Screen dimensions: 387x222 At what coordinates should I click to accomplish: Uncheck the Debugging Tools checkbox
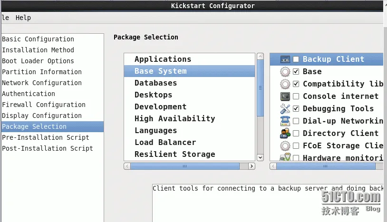tap(296, 108)
